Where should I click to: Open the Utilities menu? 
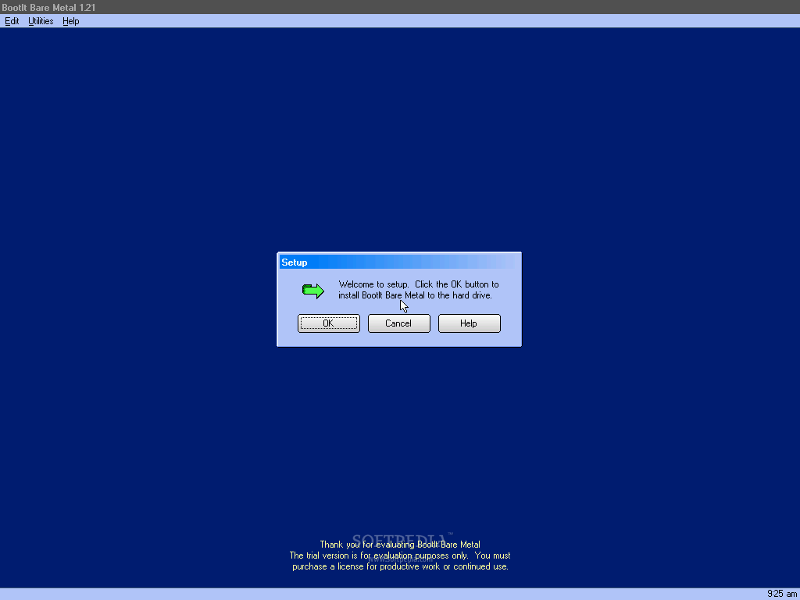coord(41,21)
